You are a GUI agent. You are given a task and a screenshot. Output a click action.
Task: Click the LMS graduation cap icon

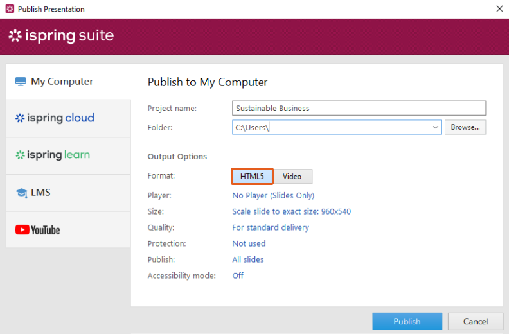pos(21,193)
